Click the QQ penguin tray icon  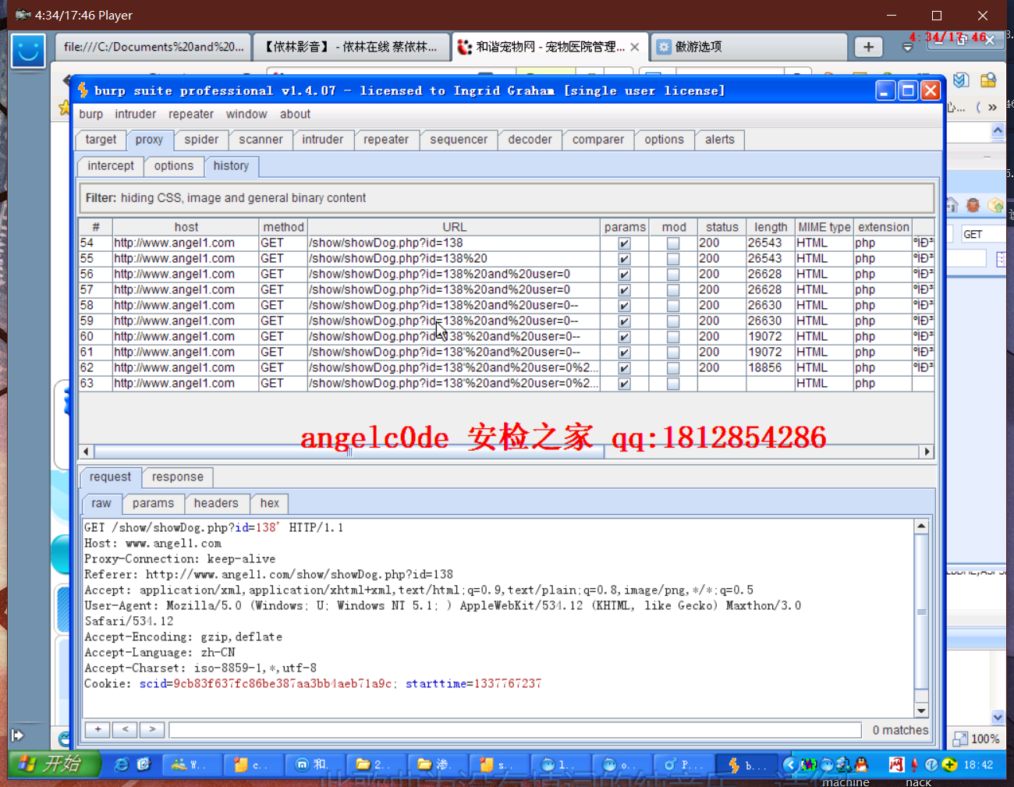click(x=861, y=764)
